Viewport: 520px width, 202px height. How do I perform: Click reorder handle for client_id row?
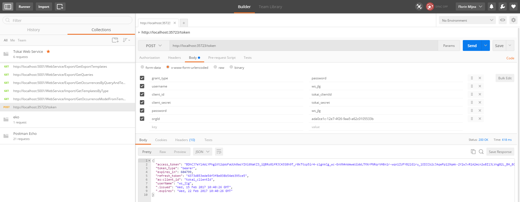point(472,94)
